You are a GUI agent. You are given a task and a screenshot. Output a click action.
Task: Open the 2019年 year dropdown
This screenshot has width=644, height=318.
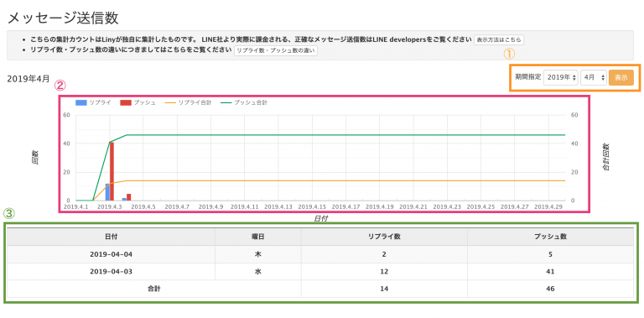click(560, 78)
